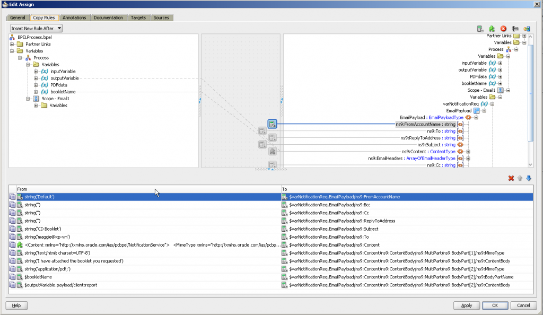The height and width of the screenshot is (315, 543).
Task: Move selected rule down with blue arrow
Action: [528, 178]
